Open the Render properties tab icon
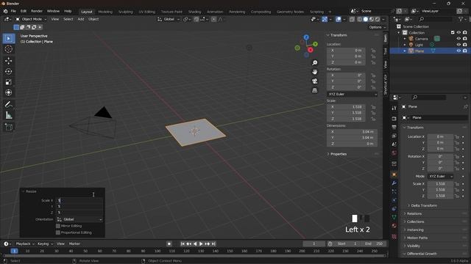Viewport: 471px width, 264px height. tap(394, 119)
